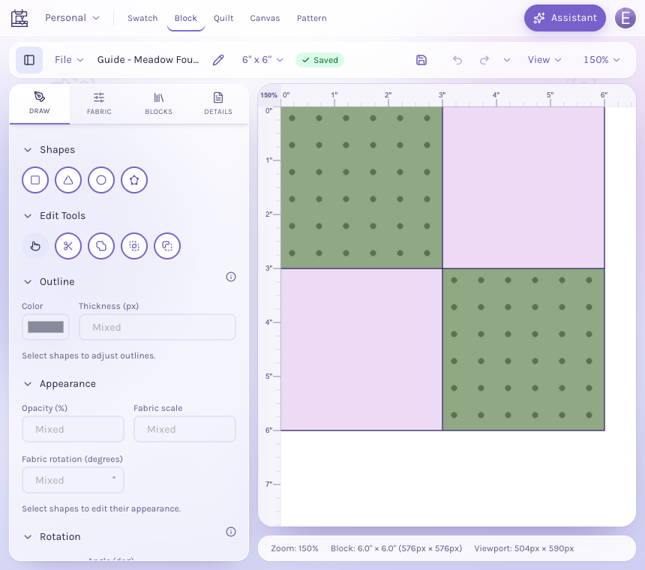Screen dimensions: 645x570
Task: Click the save disk icon
Action: (x=421, y=60)
